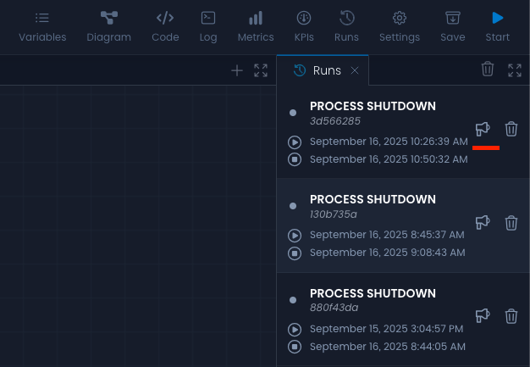
Task: Click the Runs toolbar button
Action: (346, 26)
